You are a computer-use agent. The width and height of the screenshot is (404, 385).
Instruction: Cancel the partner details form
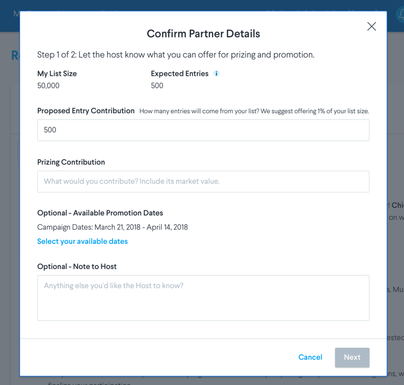pyautogui.click(x=310, y=357)
